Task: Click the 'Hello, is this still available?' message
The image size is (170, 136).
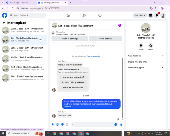Action: coord(70,65)
